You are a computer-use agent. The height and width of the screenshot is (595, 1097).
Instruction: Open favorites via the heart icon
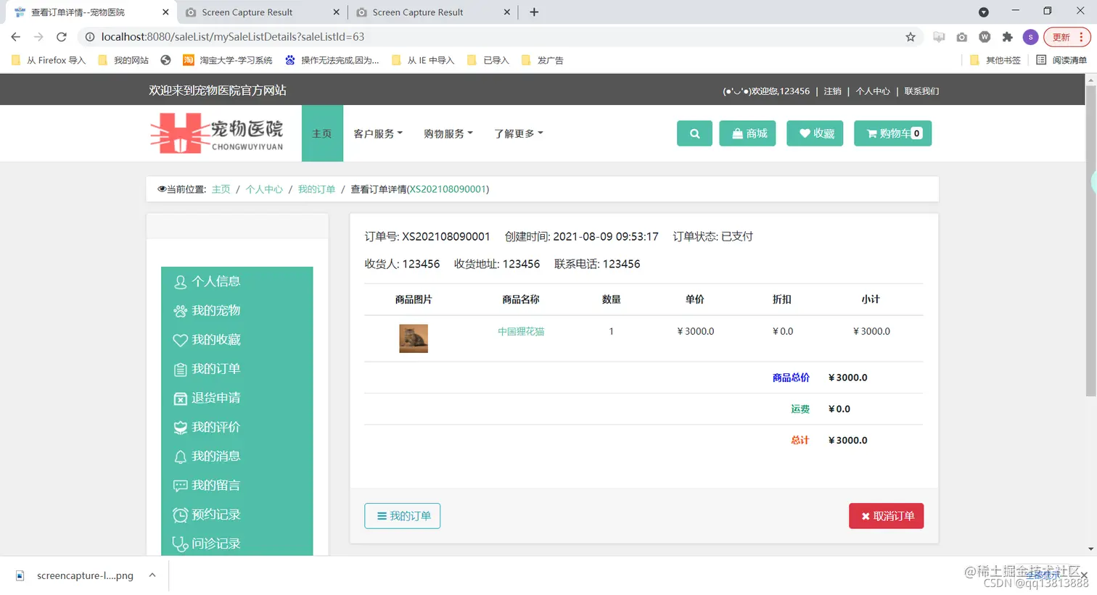pyautogui.click(x=814, y=133)
